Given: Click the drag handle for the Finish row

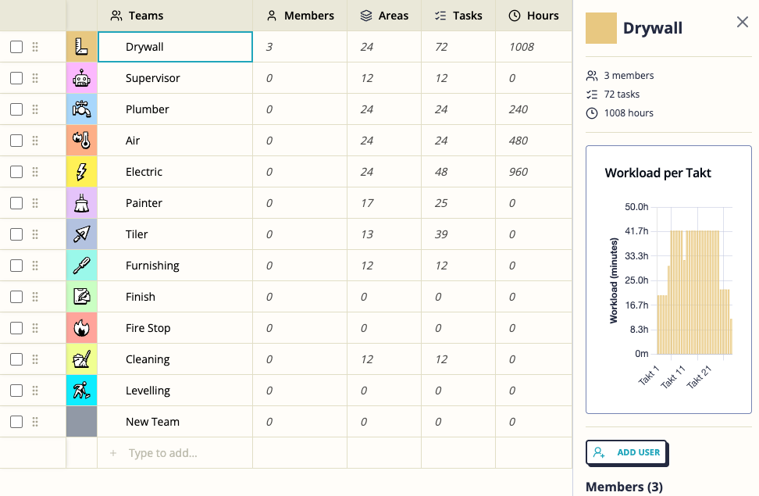Looking at the screenshot, I should point(35,297).
